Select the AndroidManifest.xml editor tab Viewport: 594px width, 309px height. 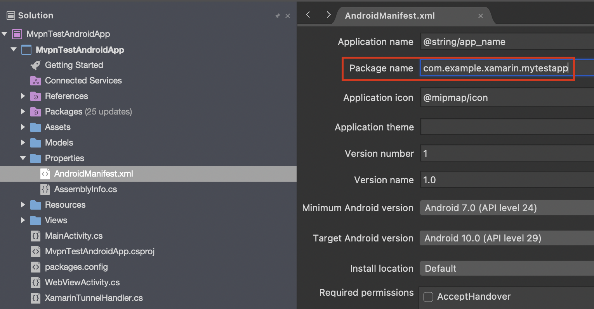click(x=390, y=16)
